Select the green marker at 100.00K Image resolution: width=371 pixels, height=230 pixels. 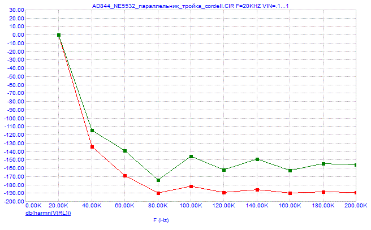coord(191,157)
